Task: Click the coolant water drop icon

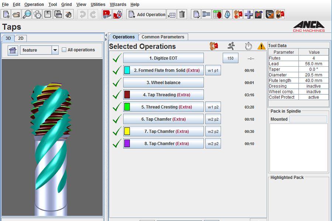Action: click(228, 14)
